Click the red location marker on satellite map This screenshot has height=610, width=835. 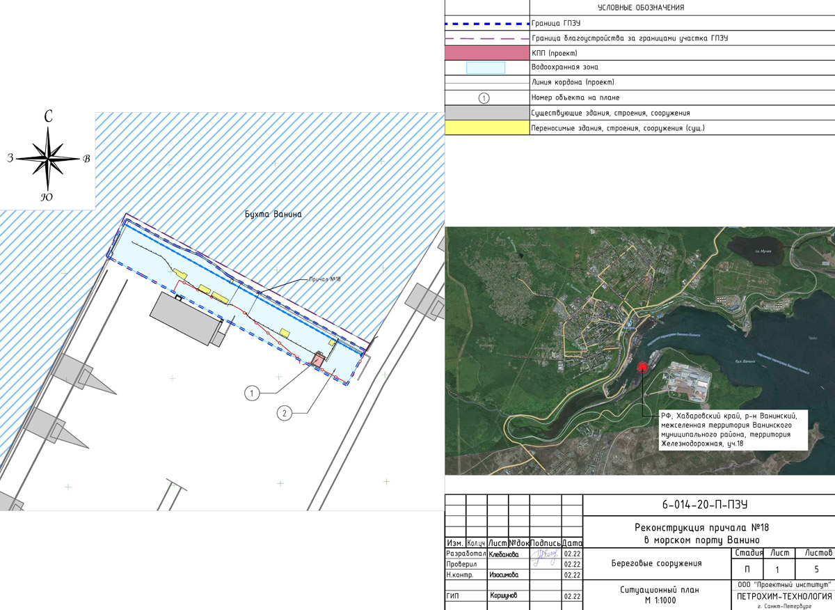coord(642,366)
